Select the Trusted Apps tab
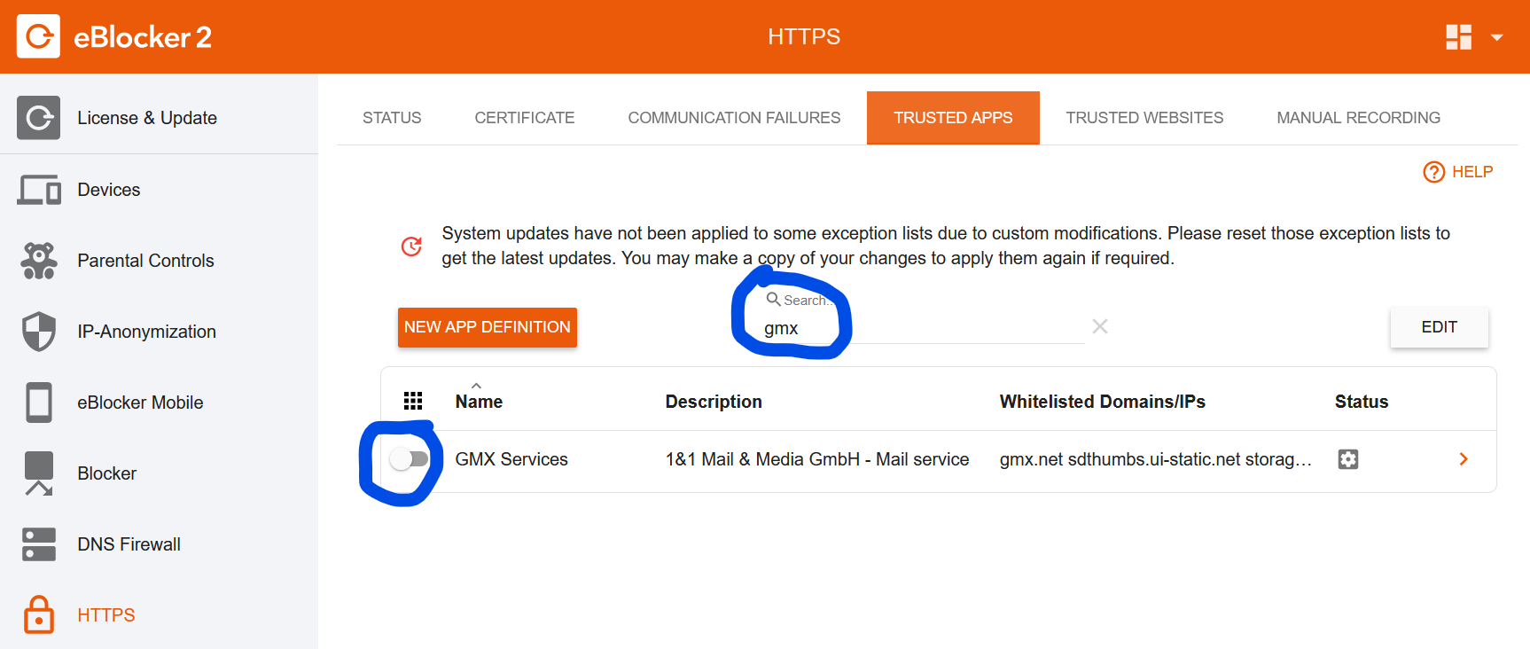This screenshot has width=1530, height=649. click(953, 118)
